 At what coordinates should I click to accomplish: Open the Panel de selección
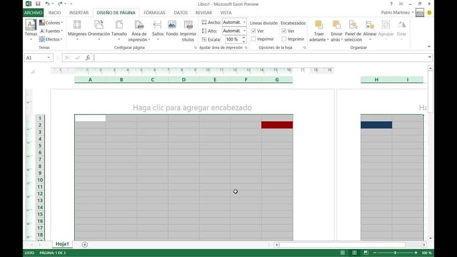353,31
